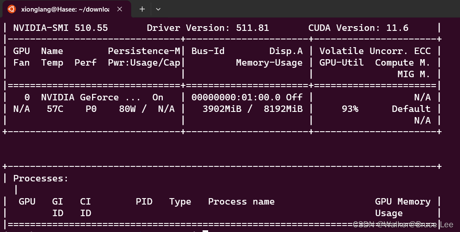Click the Persistence-M column header

coord(144,51)
